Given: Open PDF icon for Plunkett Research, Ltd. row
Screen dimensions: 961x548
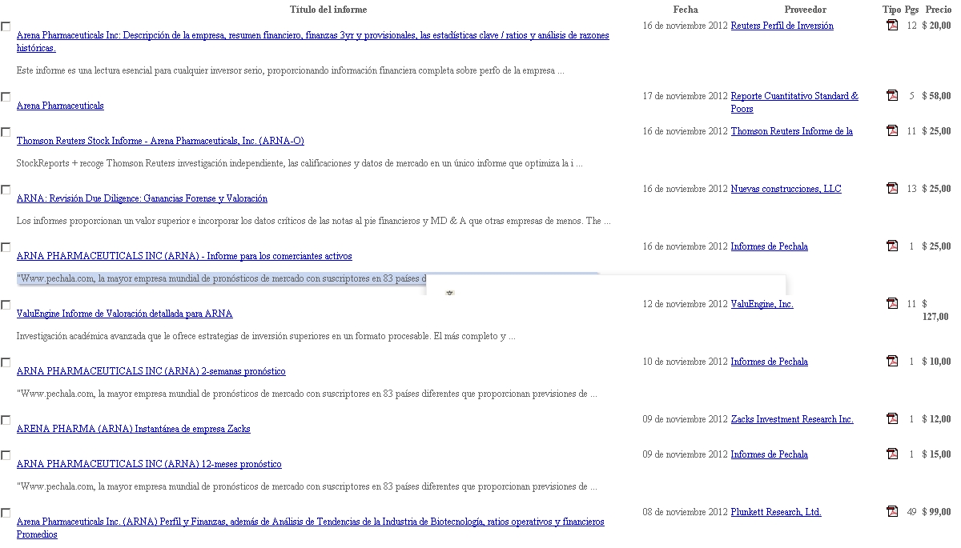Looking at the screenshot, I should tap(892, 511).
